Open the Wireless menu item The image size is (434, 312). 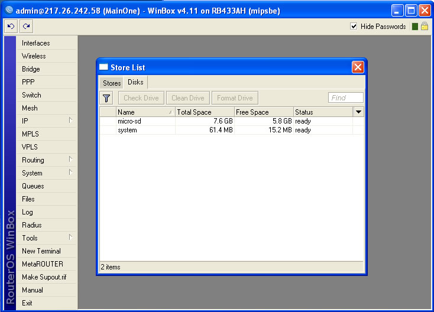[46, 56]
